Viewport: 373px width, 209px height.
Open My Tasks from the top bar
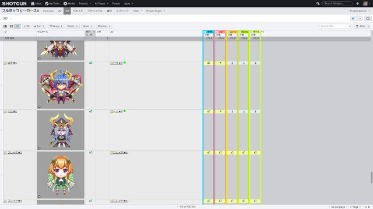[52, 3]
